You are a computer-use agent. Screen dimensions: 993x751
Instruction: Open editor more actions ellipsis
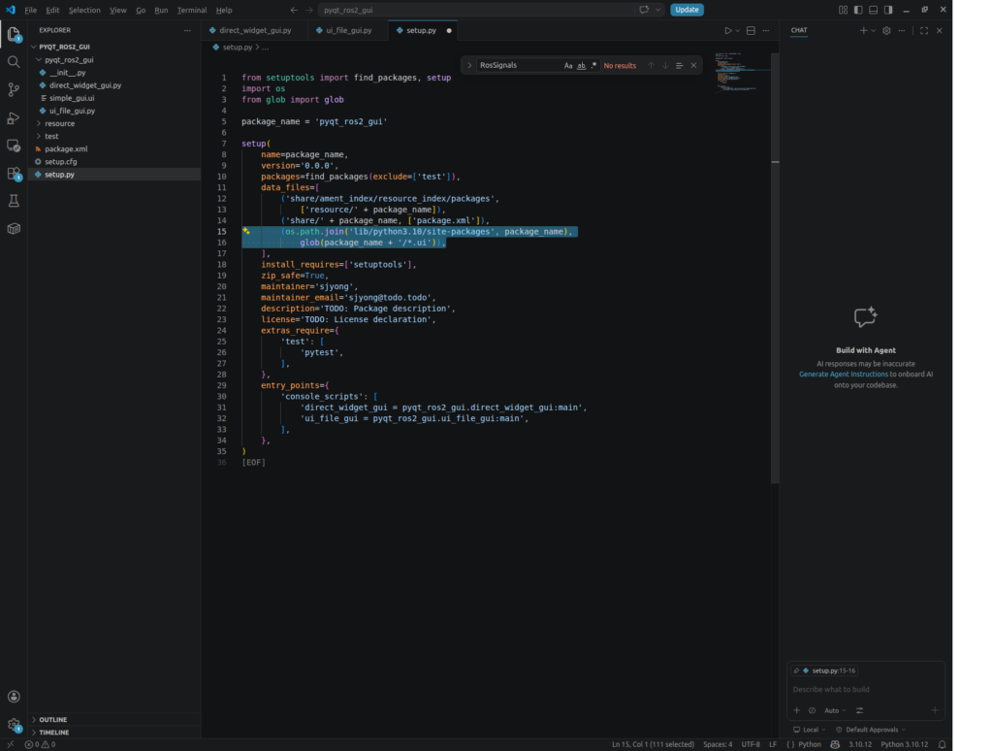(x=766, y=30)
